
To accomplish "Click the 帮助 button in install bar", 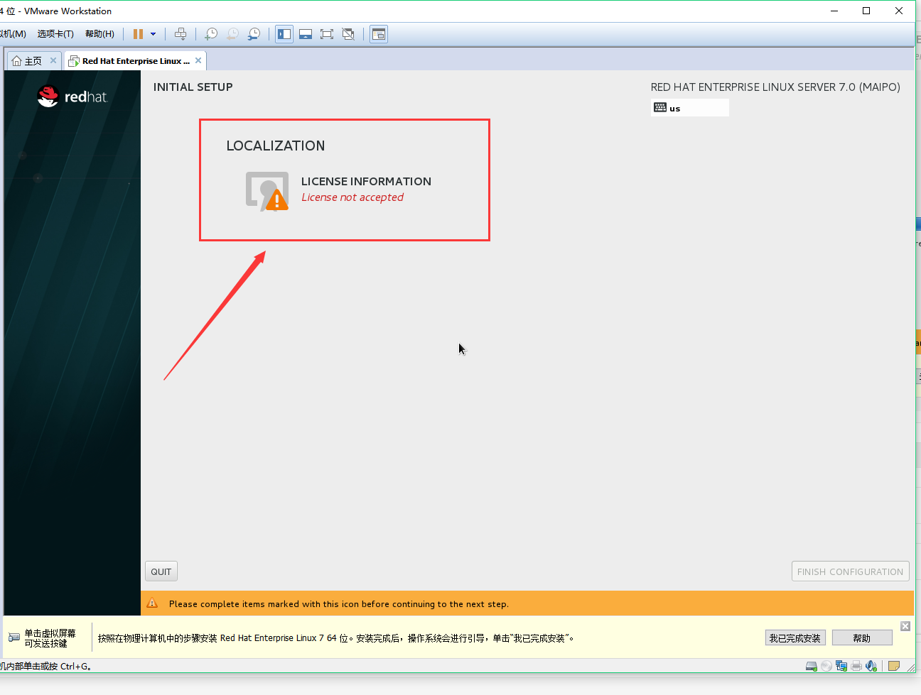I will (862, 638).
